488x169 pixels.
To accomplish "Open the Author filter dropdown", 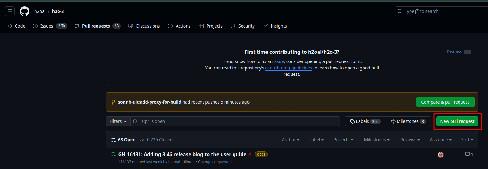I will tap(290, 140).
